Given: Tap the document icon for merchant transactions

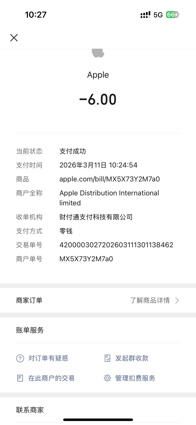Looking at the screenshot, I should click(x=20, y=378).
